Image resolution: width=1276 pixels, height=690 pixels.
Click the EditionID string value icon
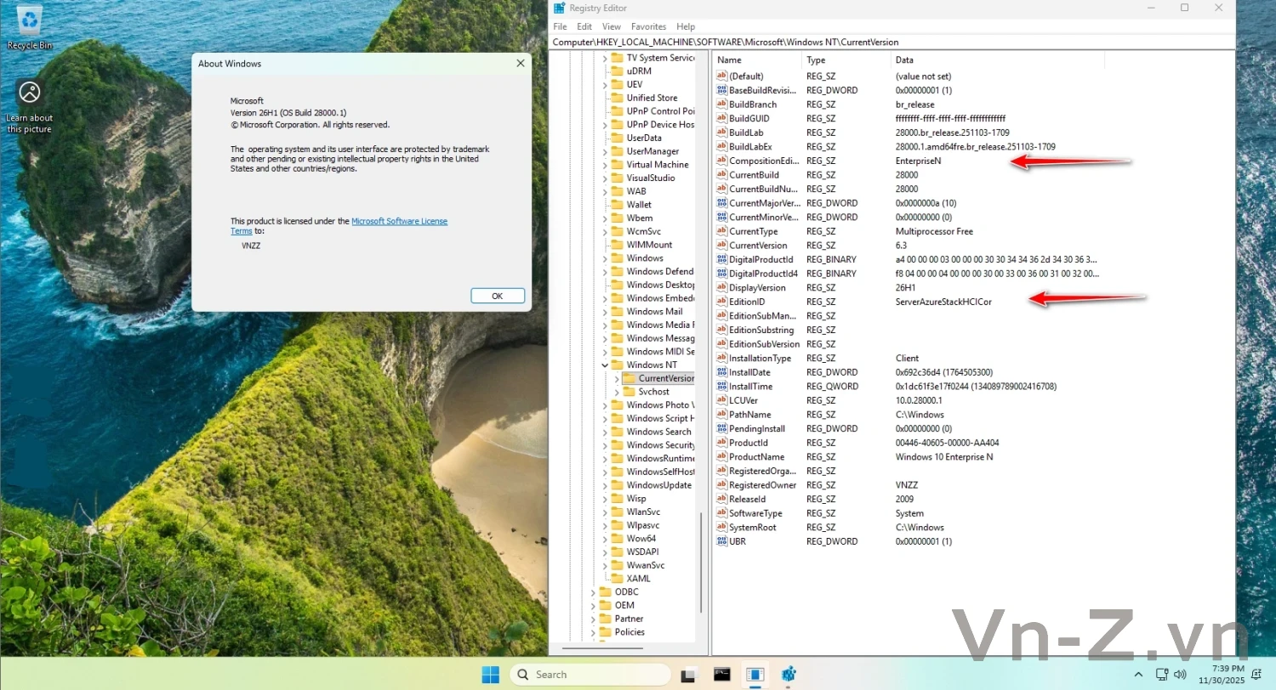click(722, 302)
